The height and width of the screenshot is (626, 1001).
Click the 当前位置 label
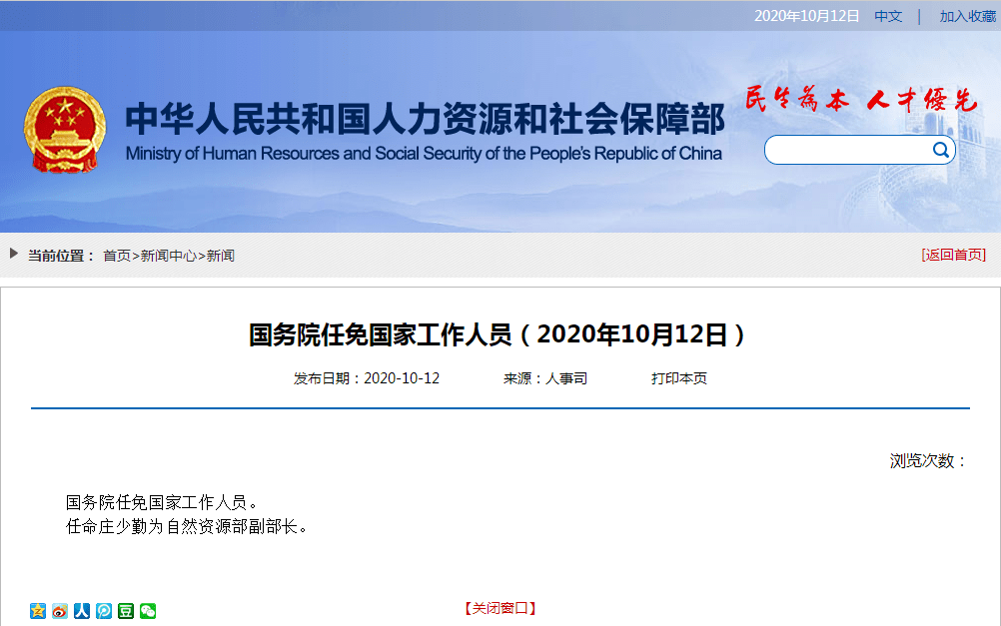tap(61, 256)
